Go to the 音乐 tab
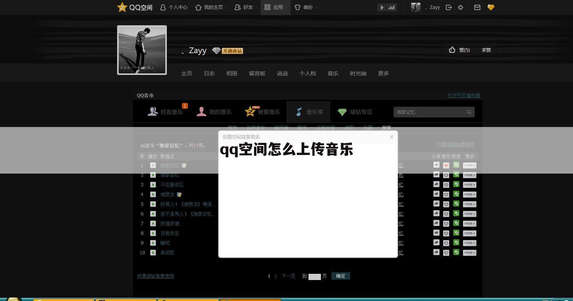Viewport: 573px width, 301px height. tap(333, 73)
